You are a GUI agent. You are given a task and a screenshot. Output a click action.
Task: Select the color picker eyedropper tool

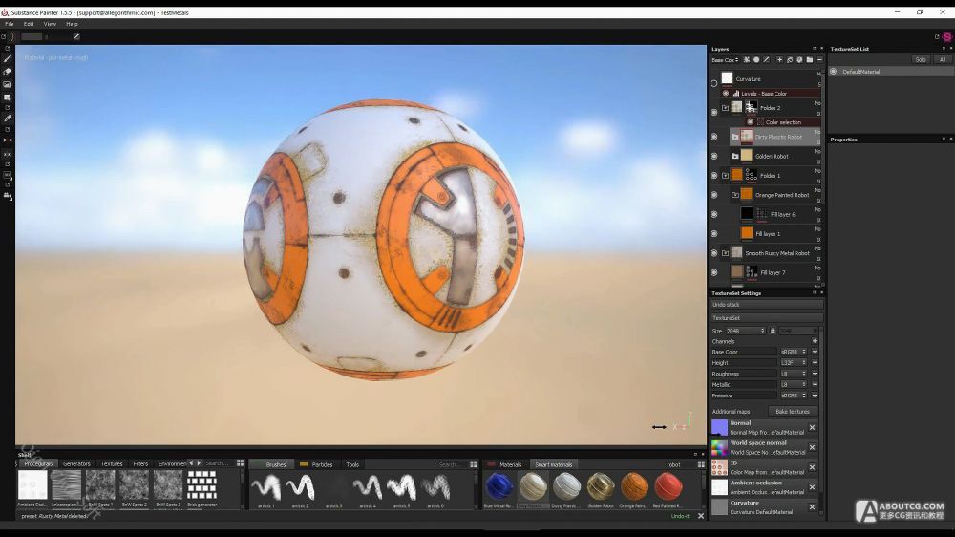(8, 118)
